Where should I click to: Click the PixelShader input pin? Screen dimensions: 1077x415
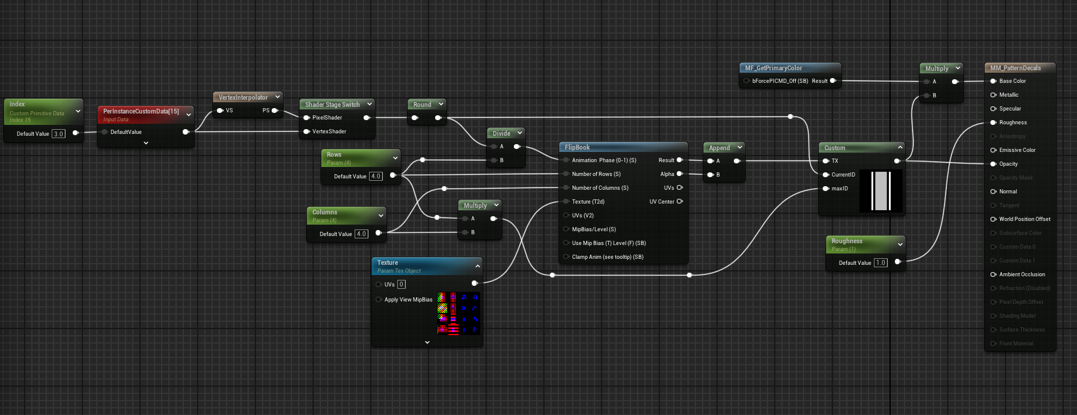tap(307, 118)
